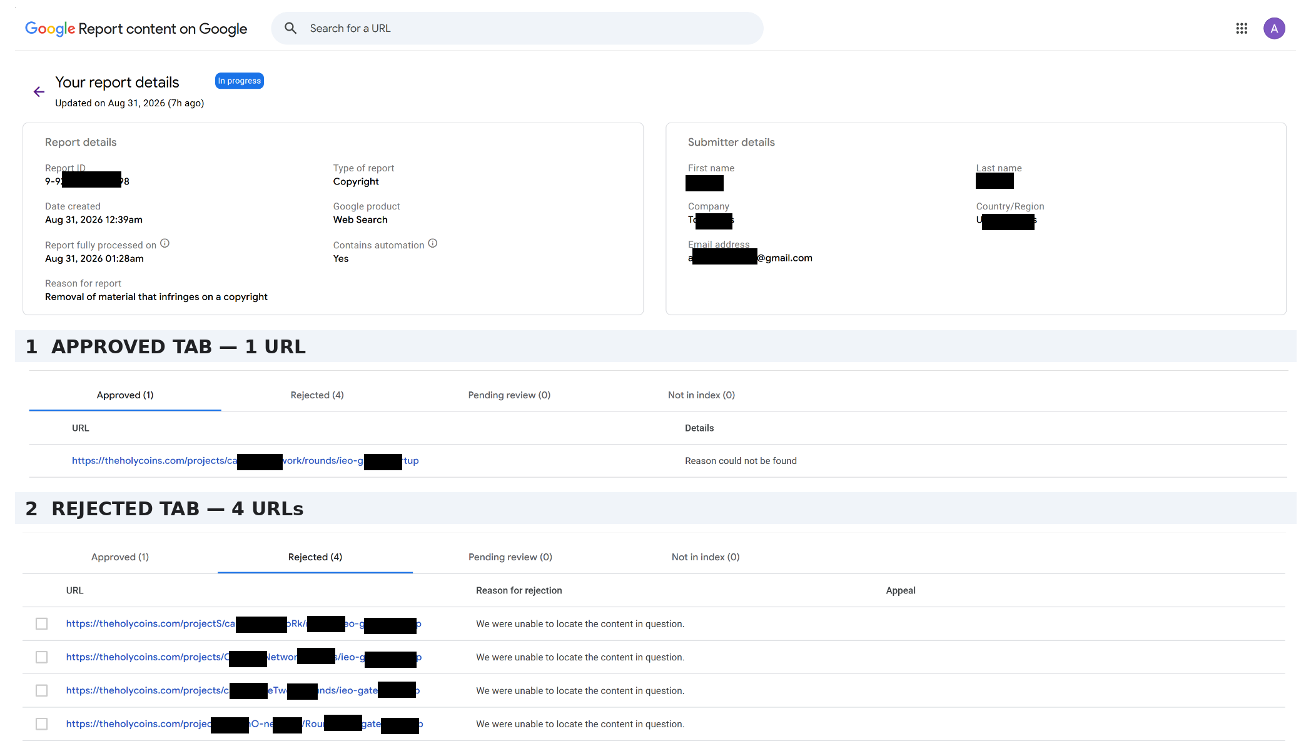
Task: Select Rejected (4) tab in rejected section
Action: [315, 557]
